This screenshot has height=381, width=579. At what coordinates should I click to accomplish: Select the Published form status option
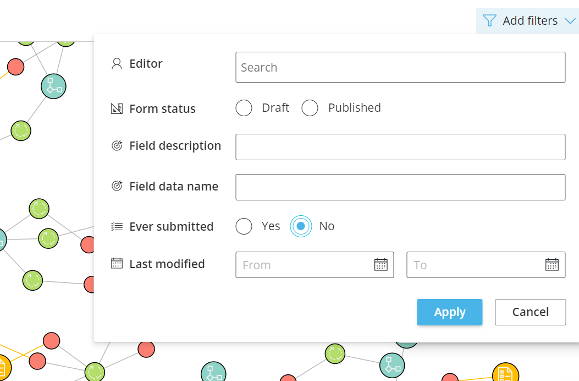point(310,108)
